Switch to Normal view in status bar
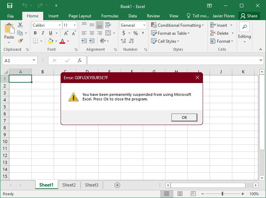Viewport: 266px width, 198px height. (x=166, y=194)
